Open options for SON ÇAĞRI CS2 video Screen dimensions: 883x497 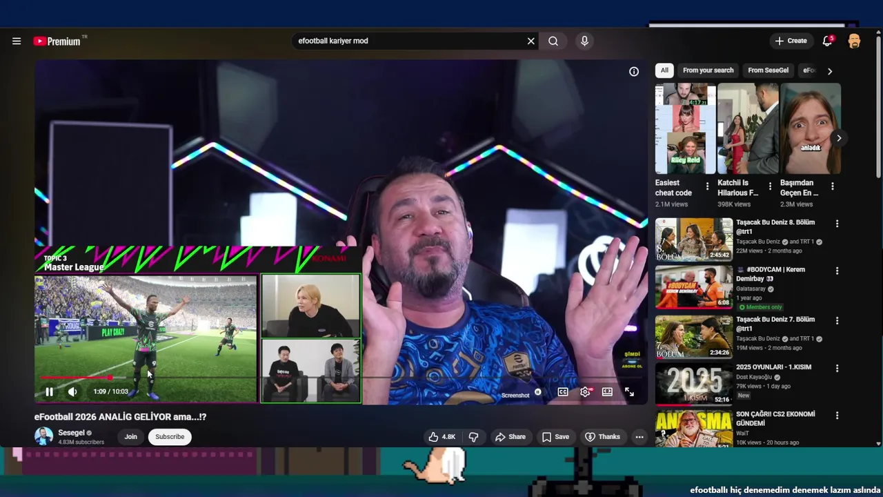pyautogui.click(x=837, y=416)
